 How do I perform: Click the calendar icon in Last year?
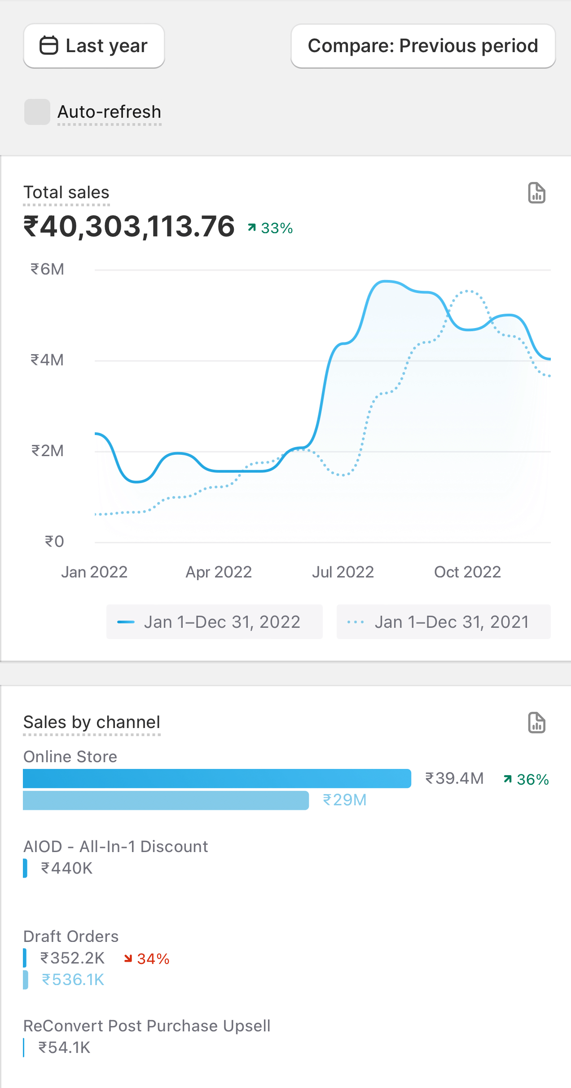pyautogui.click(x=49, y=45)
